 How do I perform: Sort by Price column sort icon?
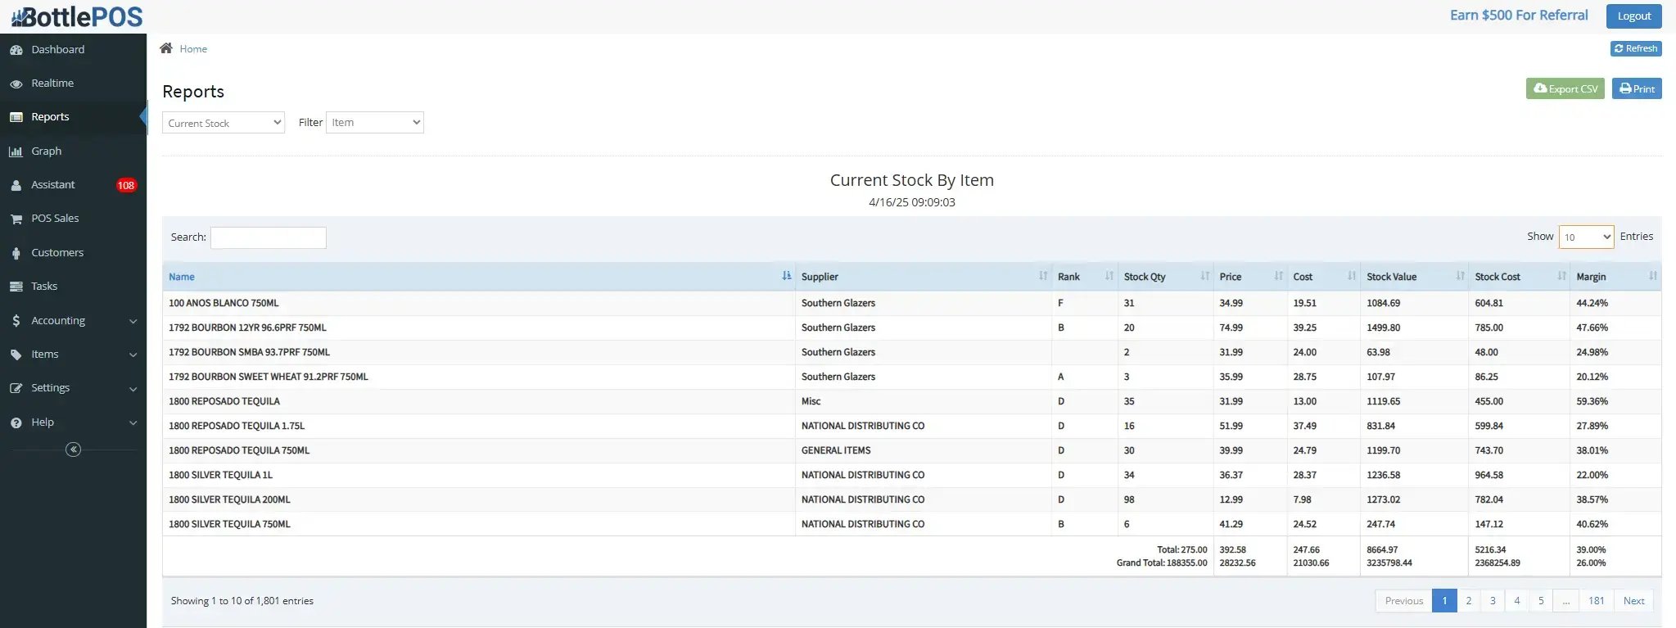tap(1278, 276)
